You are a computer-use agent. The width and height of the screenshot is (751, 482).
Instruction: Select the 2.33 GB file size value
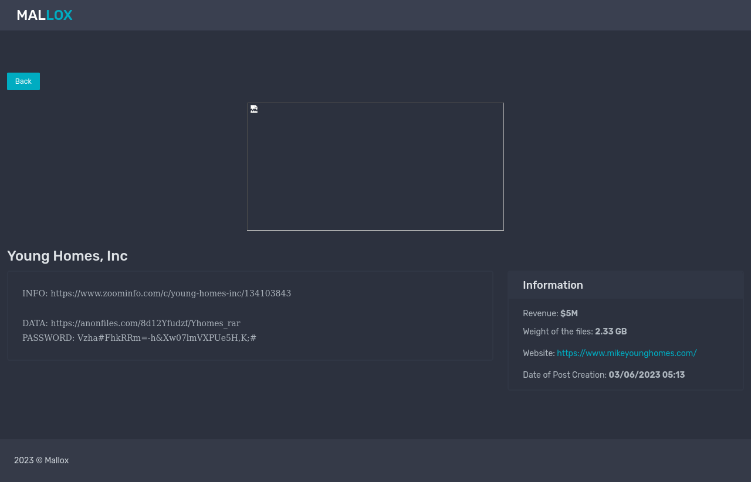(x=611, y=331)
